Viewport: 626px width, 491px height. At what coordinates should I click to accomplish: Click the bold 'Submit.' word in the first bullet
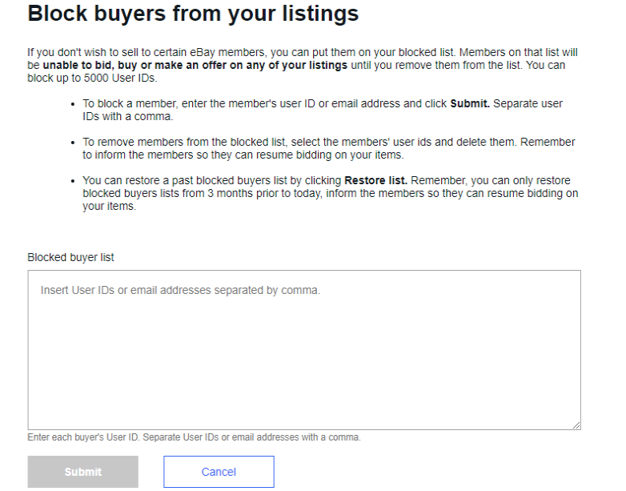click(x=470, y=104)
